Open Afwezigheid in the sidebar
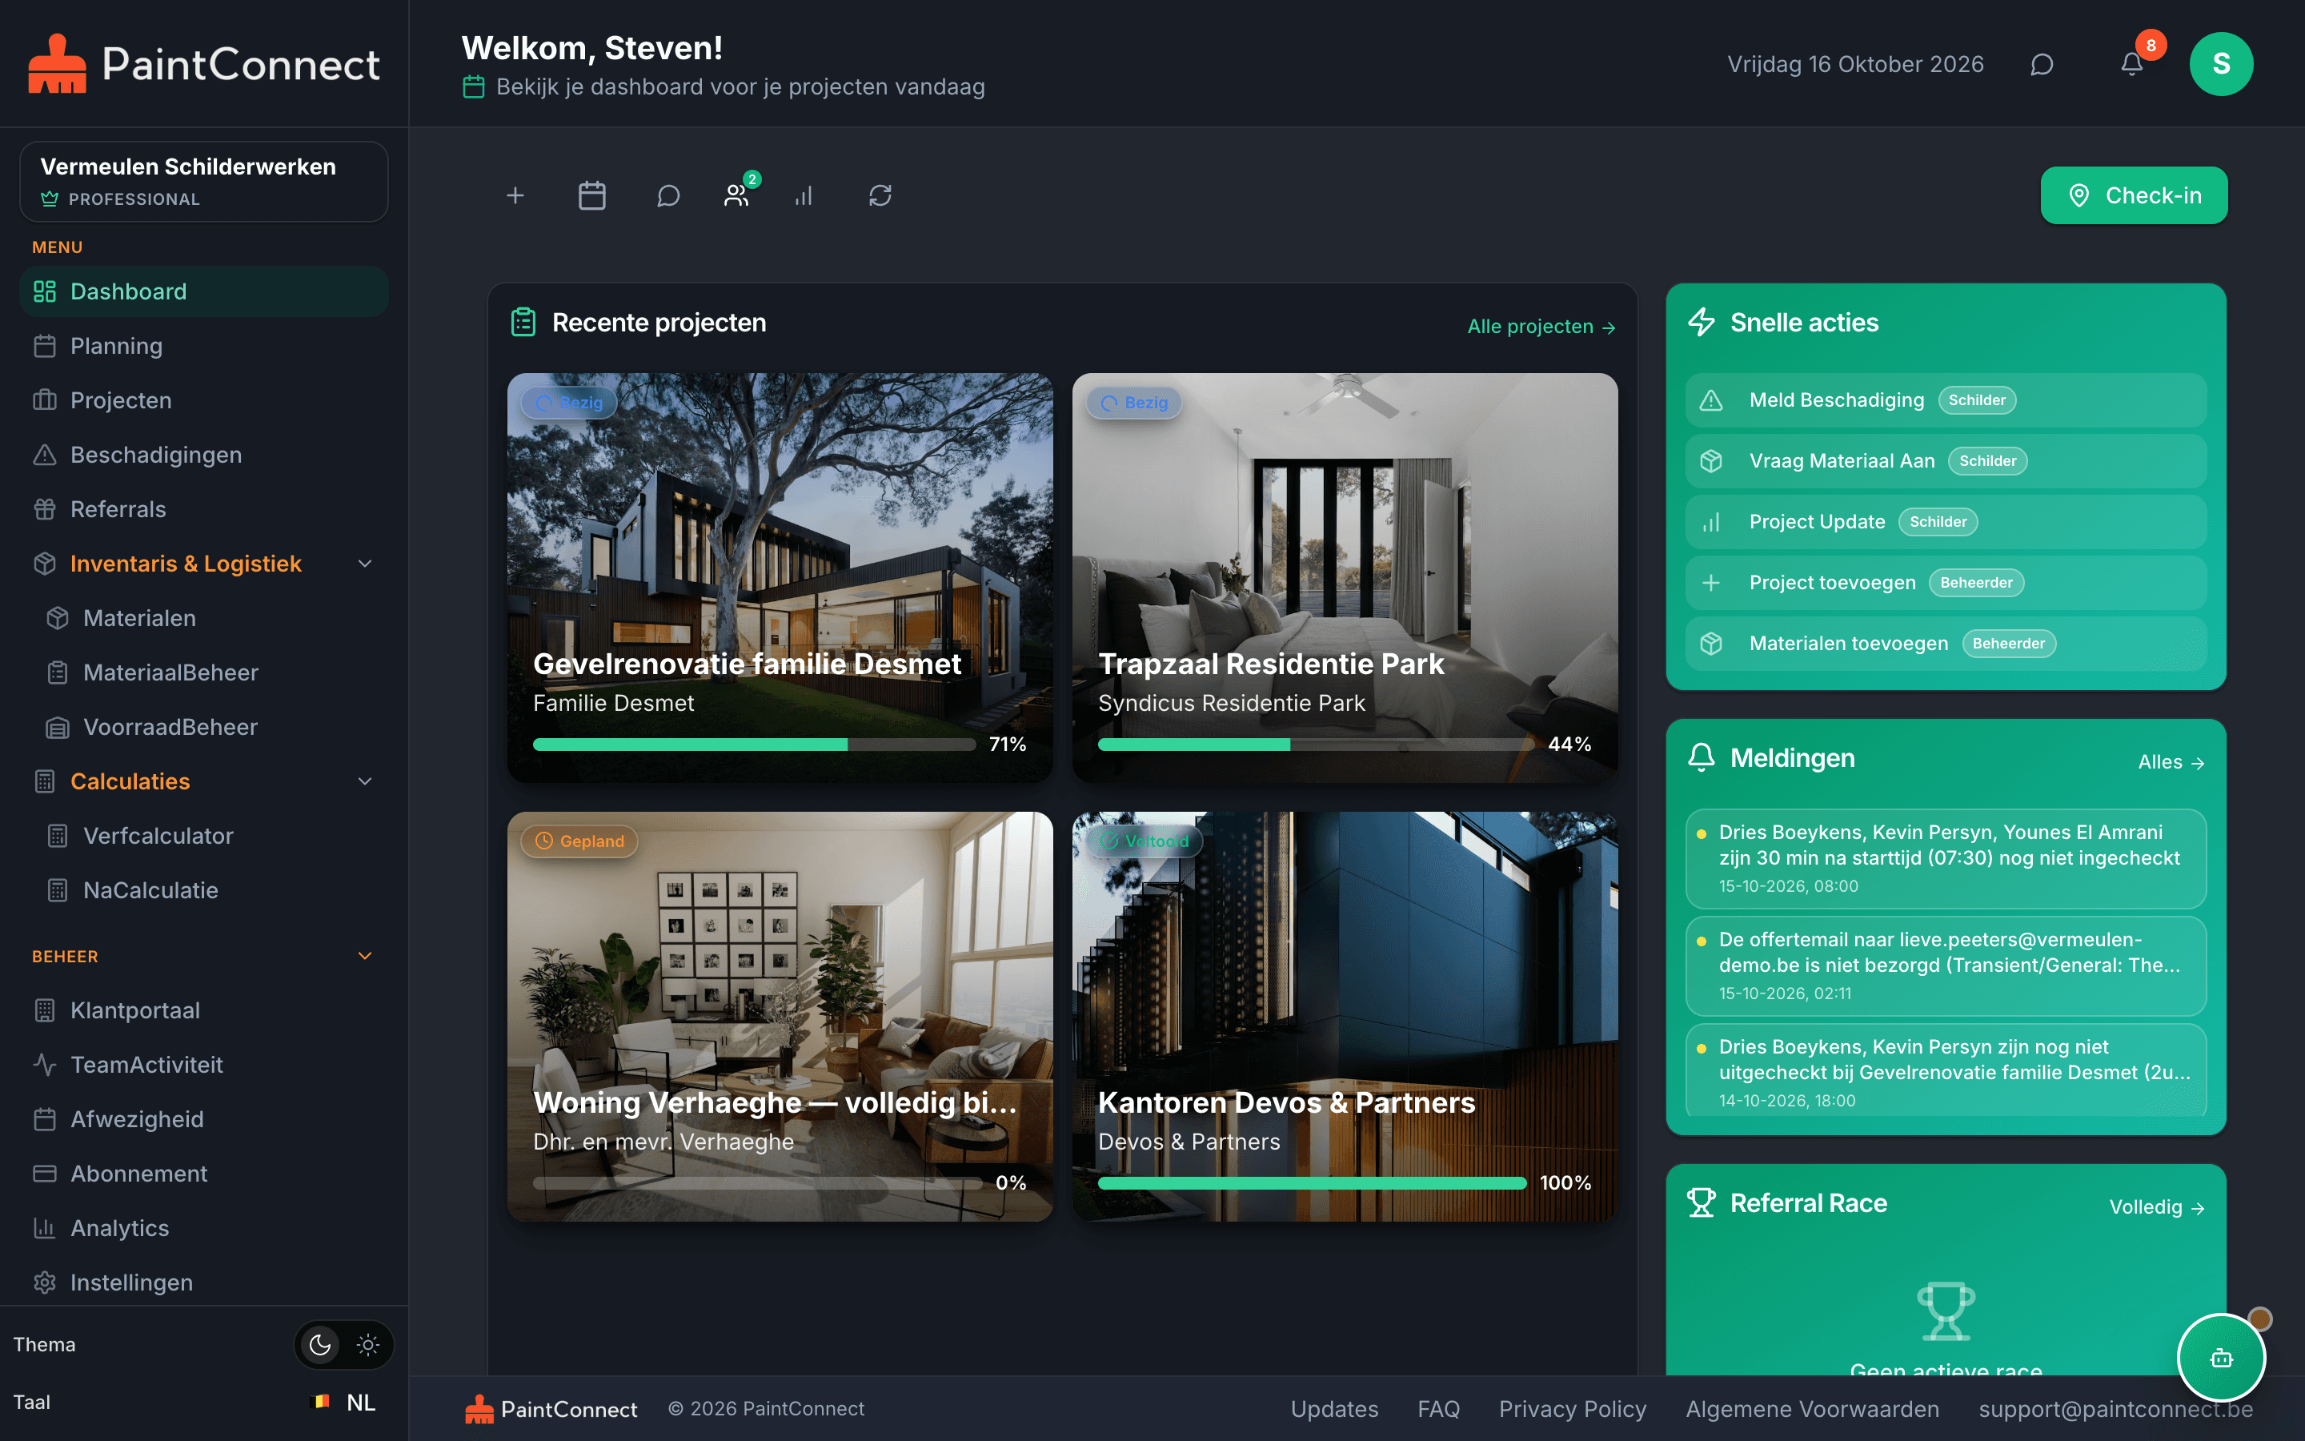The height and width of the screenshot is (1441, 2305). tap(204, 1119)
